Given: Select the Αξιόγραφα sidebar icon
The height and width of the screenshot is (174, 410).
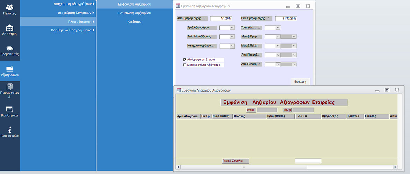Looking at the screenshot, I should click(x=9, y=71).
